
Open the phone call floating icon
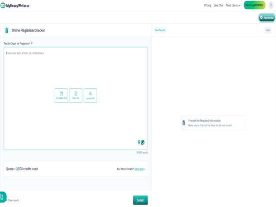pyautogui.click(x=2, y=197)
